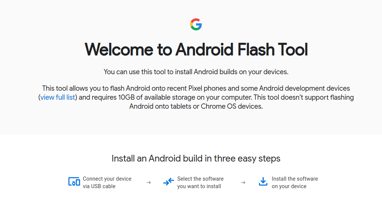Click the 'Welcome to Android Flash Tool' heading

pyautogui.click(x=196, y=50)
